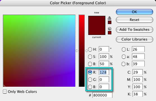
Task: Confirm color with the OK button
Action: click(x=134, y=12)
